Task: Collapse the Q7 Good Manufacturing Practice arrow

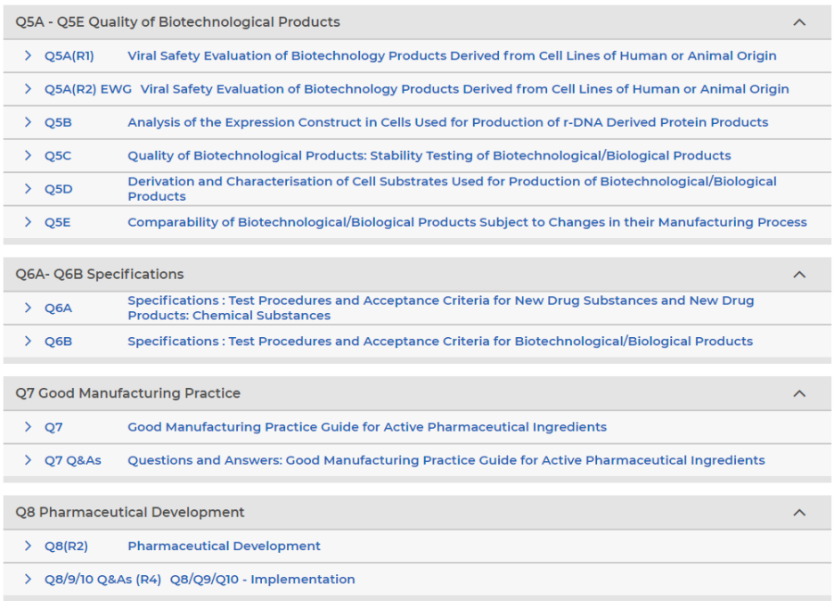Action: coord(799,393)
